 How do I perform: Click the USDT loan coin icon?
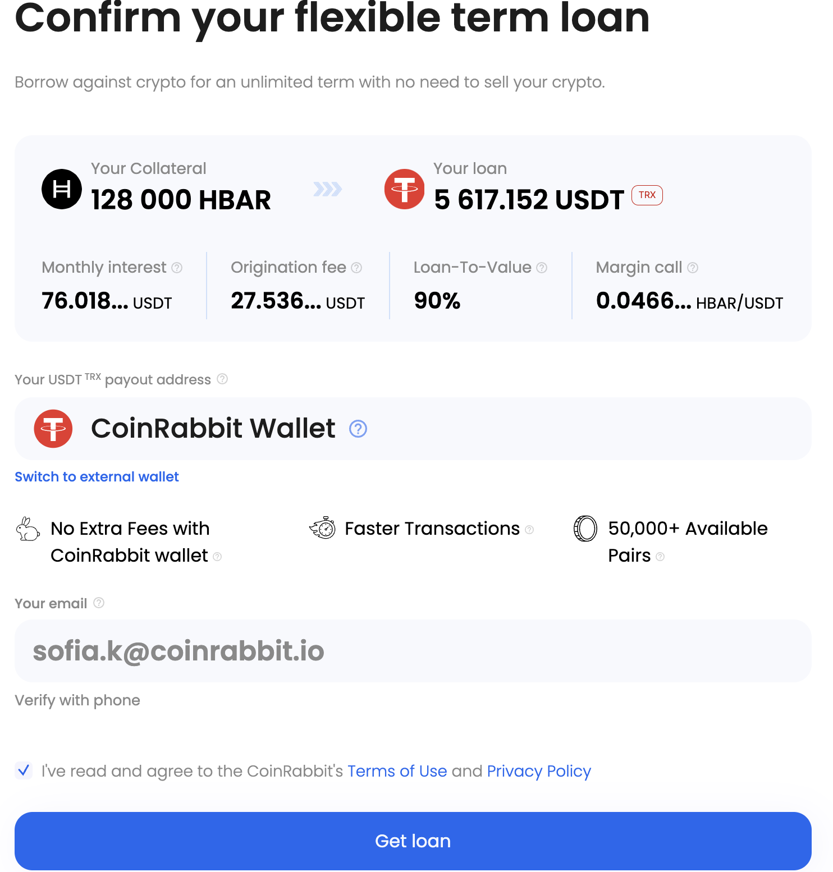coord(404,189)
